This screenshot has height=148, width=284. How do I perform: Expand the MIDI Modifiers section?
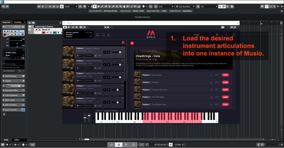point(14,105)
